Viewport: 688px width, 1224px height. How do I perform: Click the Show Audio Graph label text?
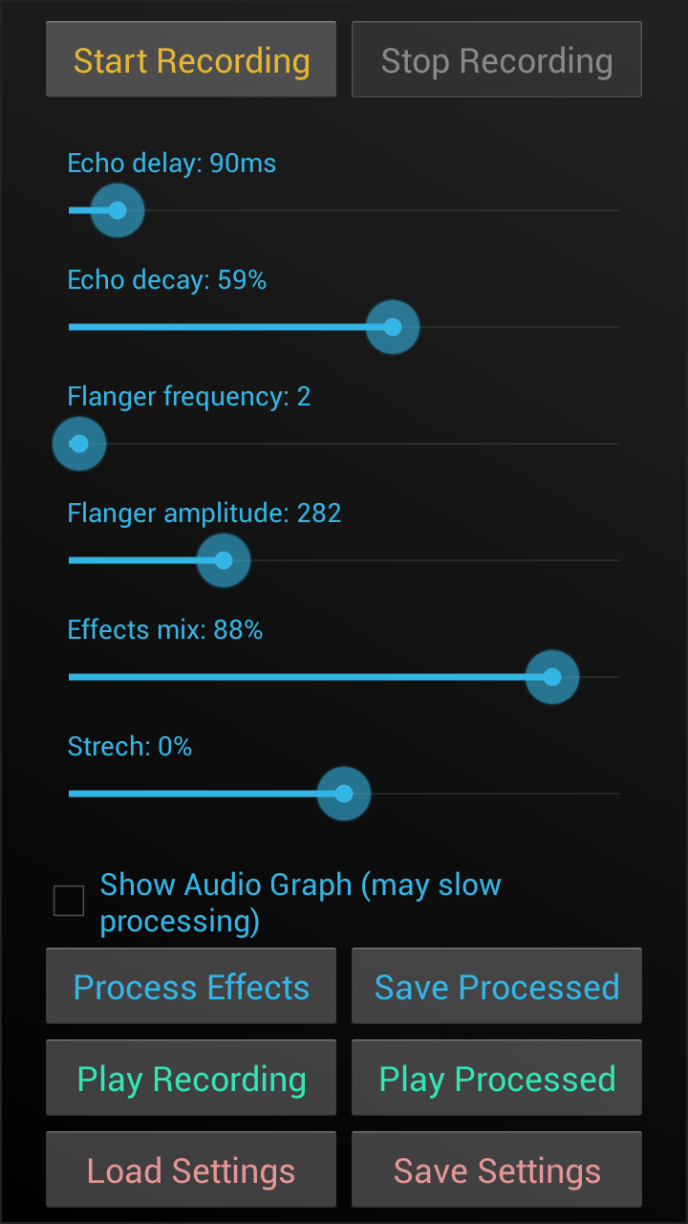pos(300,902)
